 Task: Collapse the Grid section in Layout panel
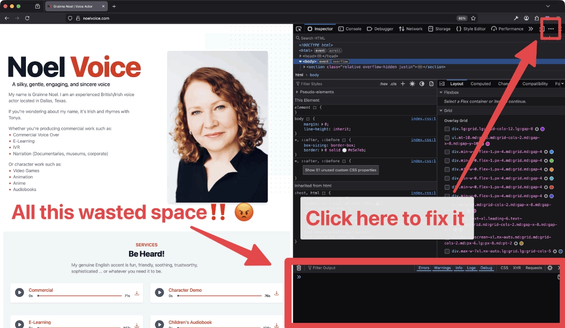[x=441, y=110]
